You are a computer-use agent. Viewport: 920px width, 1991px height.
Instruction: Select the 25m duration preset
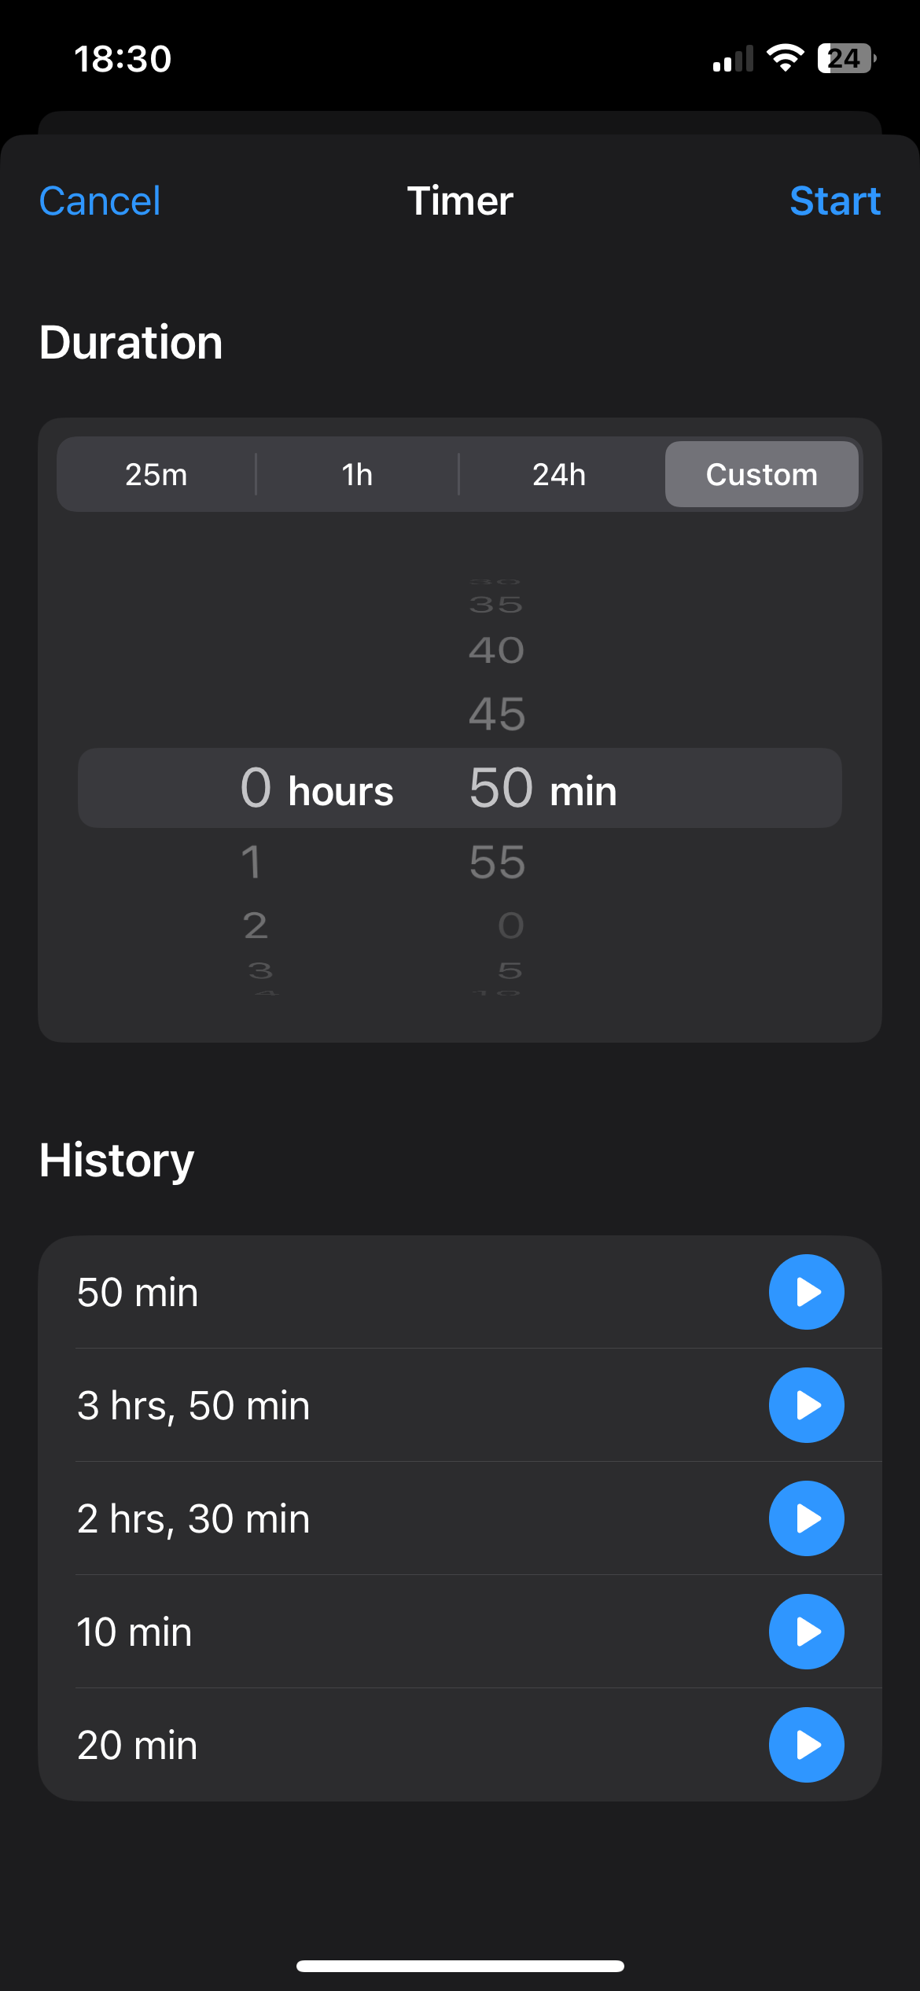click(156, 474)
